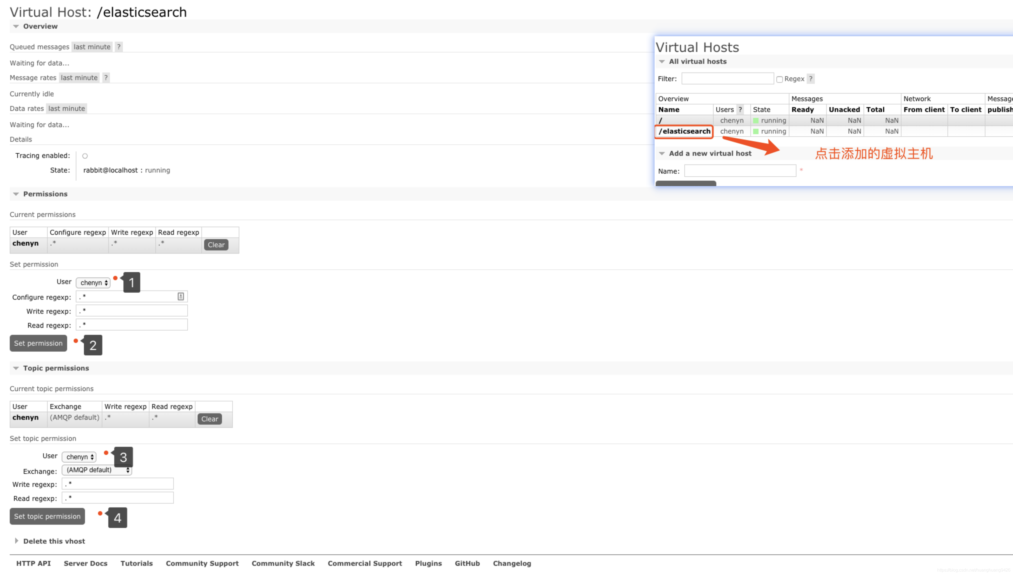1013x575 pixels.
Task: Open help '?' next to Message rates
Action: coord(106,77)
